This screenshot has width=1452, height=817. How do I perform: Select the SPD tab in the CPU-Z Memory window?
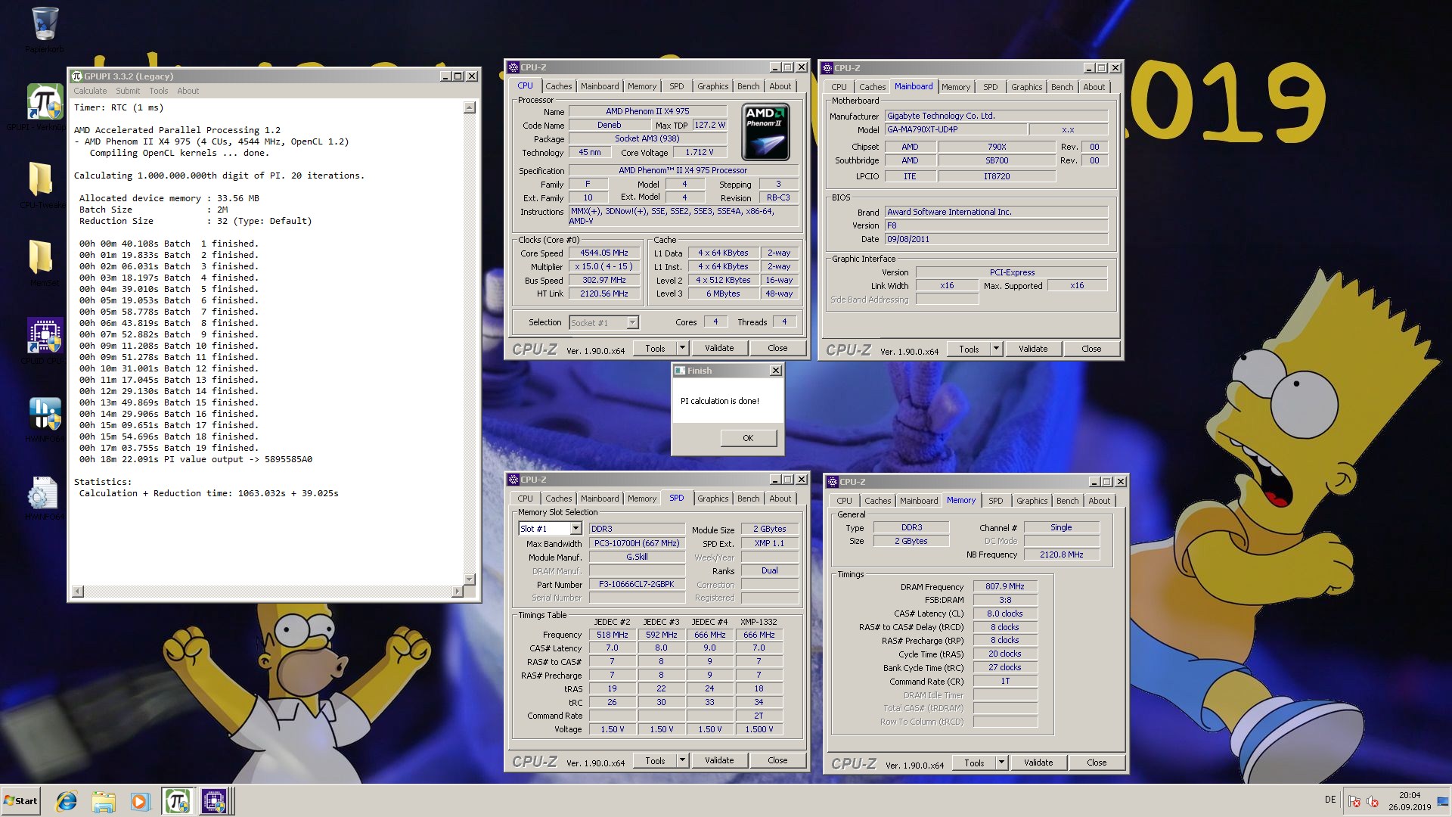pyautogui.click(x=995, y=501)
